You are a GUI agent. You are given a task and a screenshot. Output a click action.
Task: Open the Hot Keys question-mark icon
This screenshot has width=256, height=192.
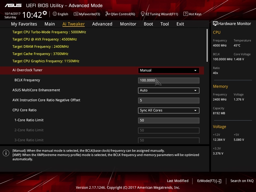185,14
